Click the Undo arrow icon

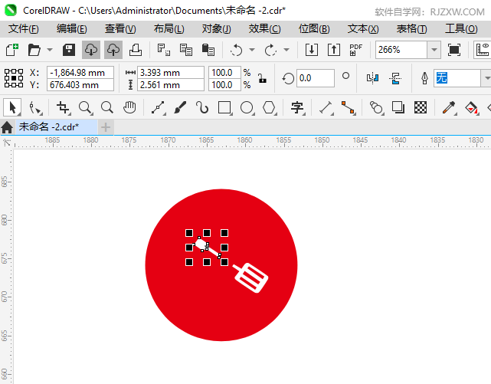[x=236, y=50]
